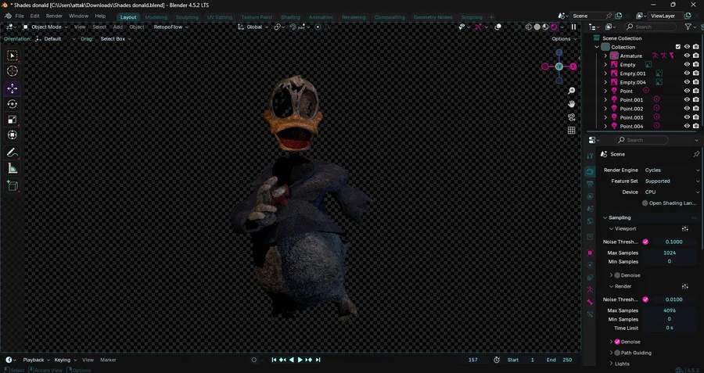704x373 pixels.
Task: Toggle Render Noise Threshold checkbox
Action: click(x=645, y=299)
